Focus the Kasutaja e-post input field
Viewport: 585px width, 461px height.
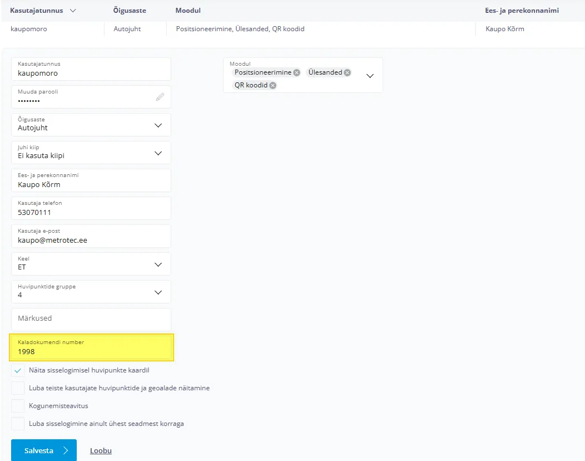[91, 240]
